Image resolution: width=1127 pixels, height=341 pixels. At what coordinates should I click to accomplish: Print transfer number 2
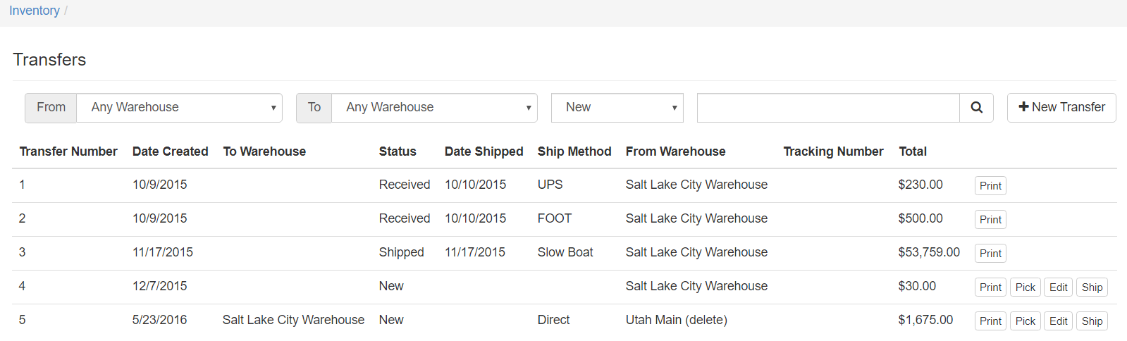click(x=990, y=220)
